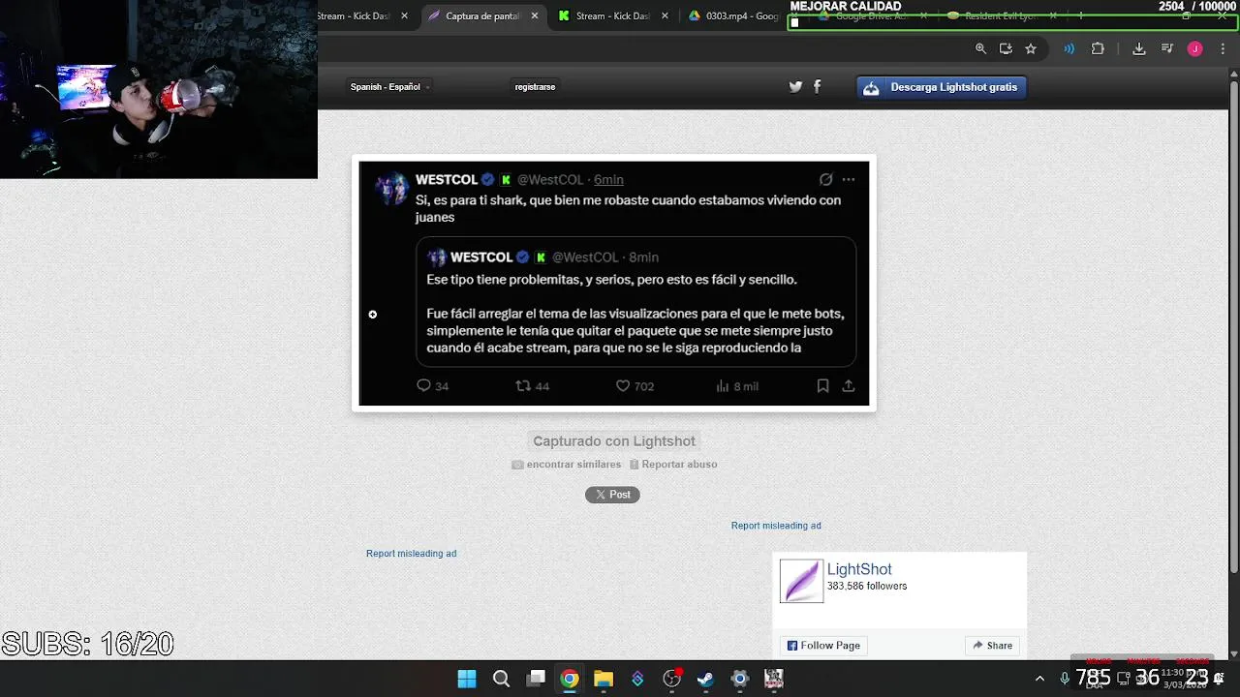Click the reply comment icon showing 34
Screen dimensions: 1240x697
point(423,385)
